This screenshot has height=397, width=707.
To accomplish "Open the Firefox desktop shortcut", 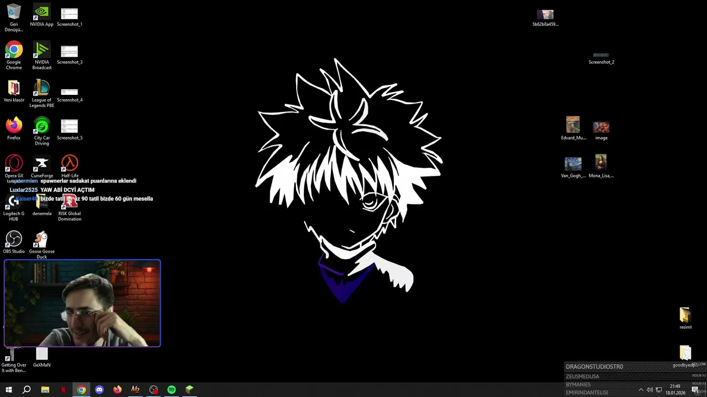I will click(x=14, y=129).
